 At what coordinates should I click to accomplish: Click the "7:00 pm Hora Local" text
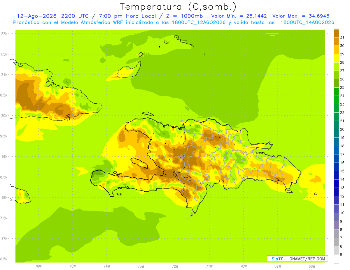(127, 16)
